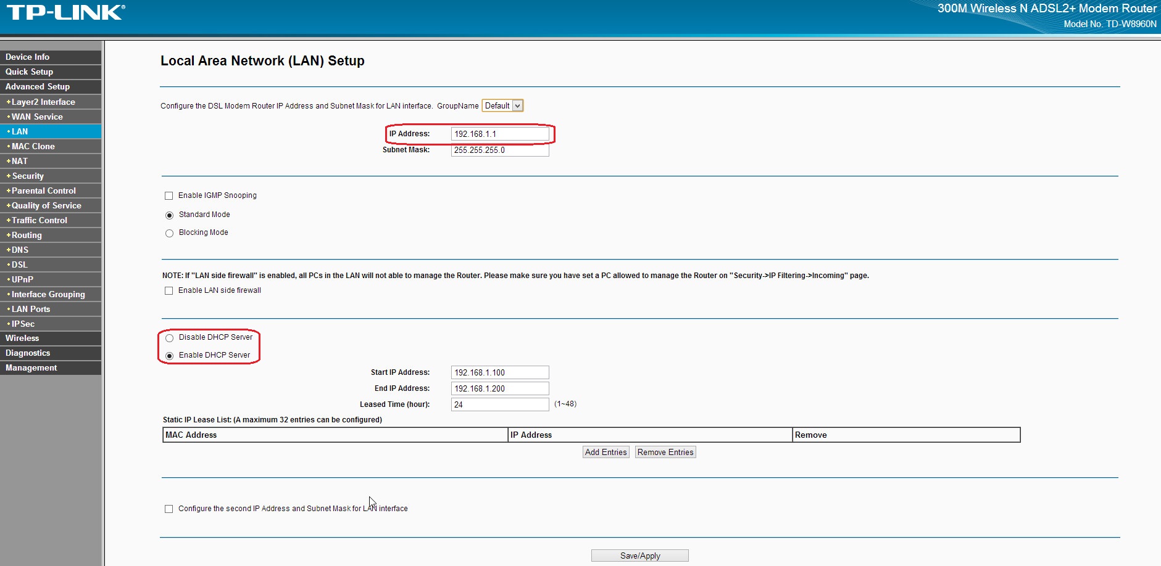Screen dimensions: 1161x566
Task: Open IPSec settings
Action: 51,324
